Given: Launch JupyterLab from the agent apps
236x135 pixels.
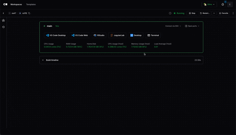Looking at the screenshot, I should (117, 35).
